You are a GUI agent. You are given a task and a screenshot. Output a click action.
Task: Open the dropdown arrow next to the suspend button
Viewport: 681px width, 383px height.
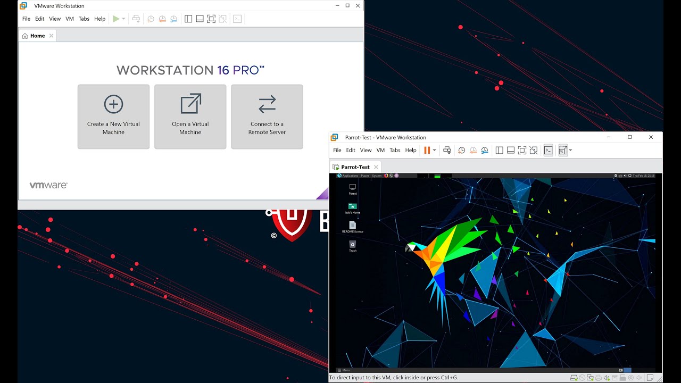434,151
